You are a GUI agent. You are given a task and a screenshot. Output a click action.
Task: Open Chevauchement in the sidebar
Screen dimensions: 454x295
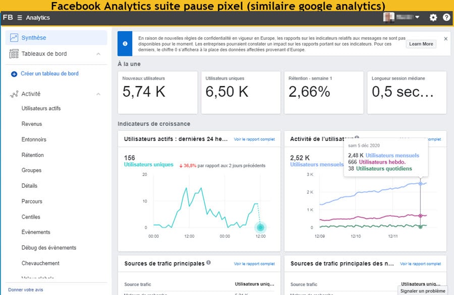click(x=40, y=263)
